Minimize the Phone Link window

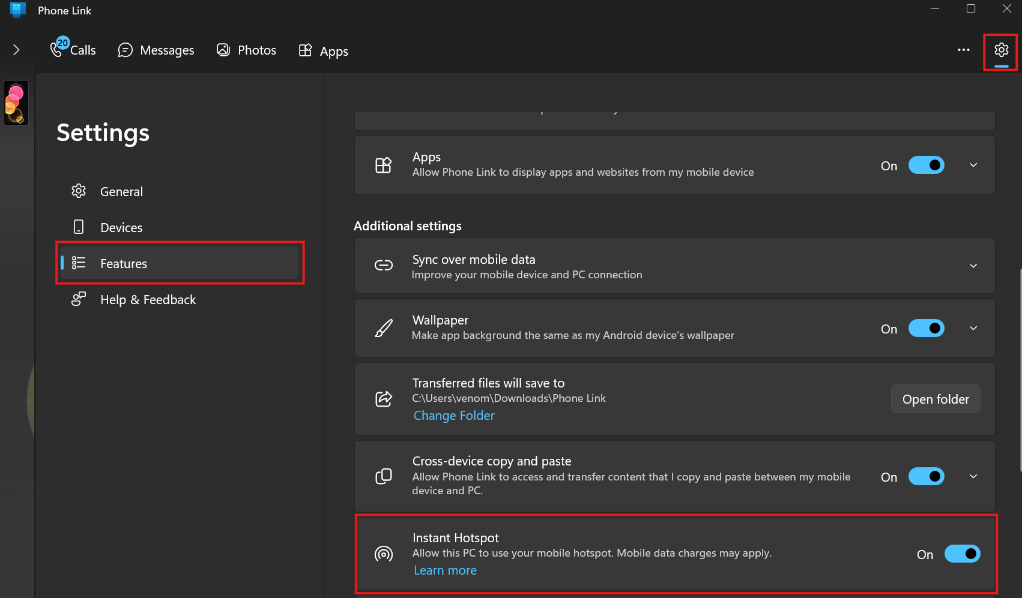tap(935, 9)
